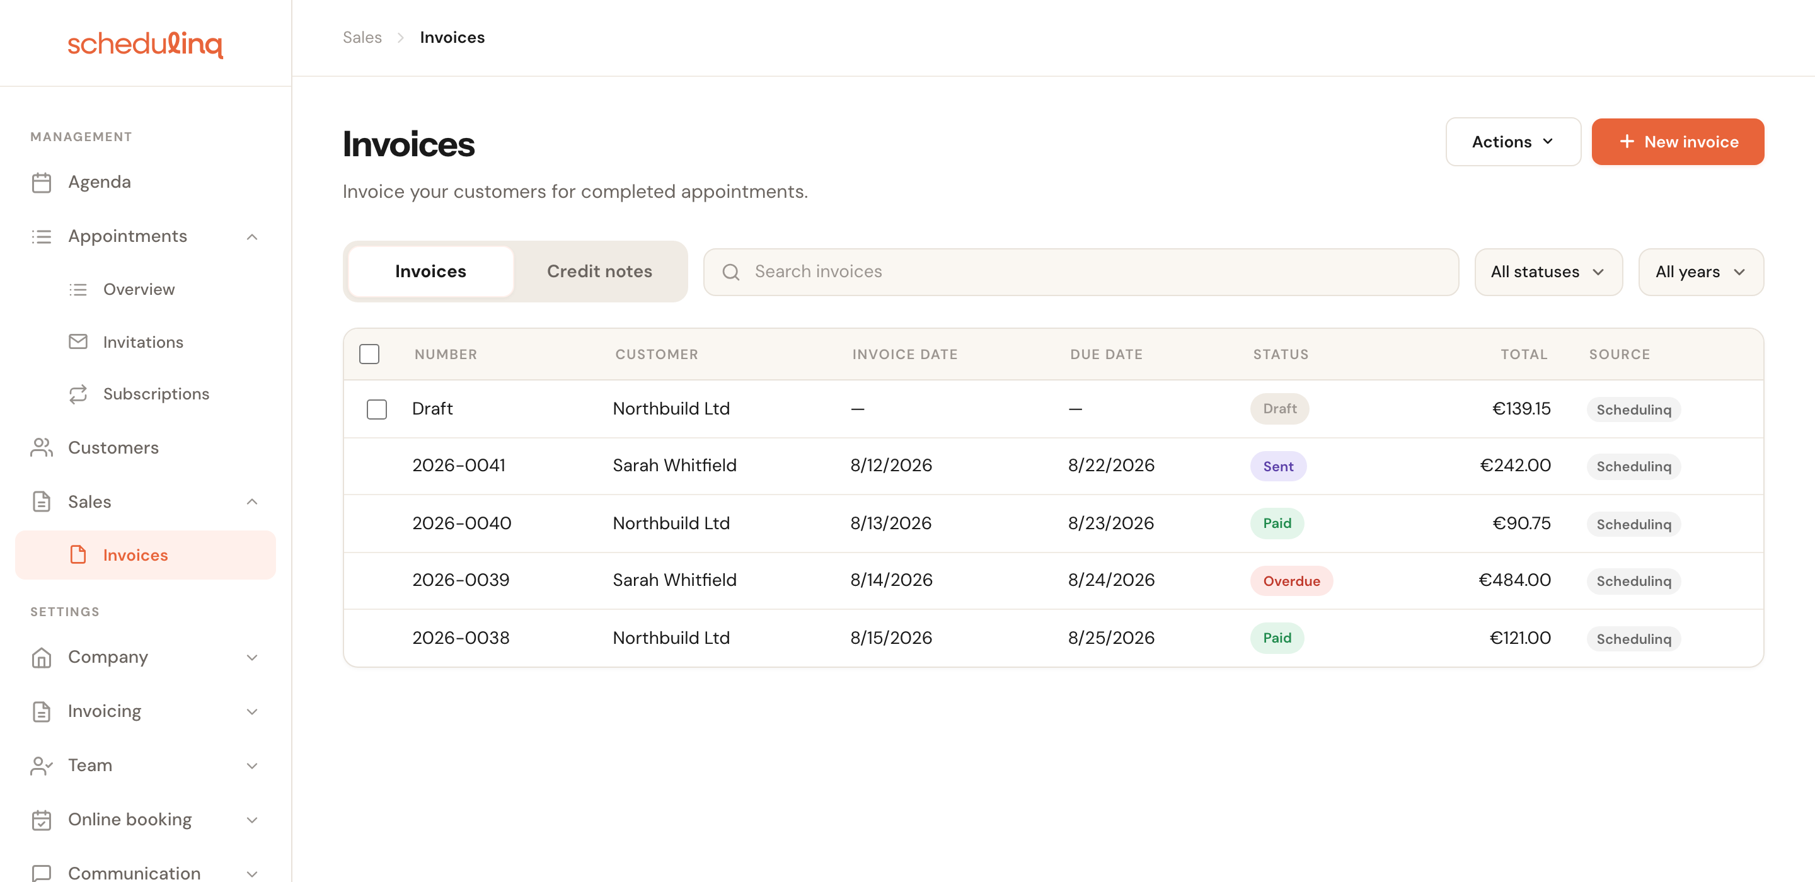1815x882 pixels.
Task: Click the INVOICE DATE column header
Action: (905, 354)
